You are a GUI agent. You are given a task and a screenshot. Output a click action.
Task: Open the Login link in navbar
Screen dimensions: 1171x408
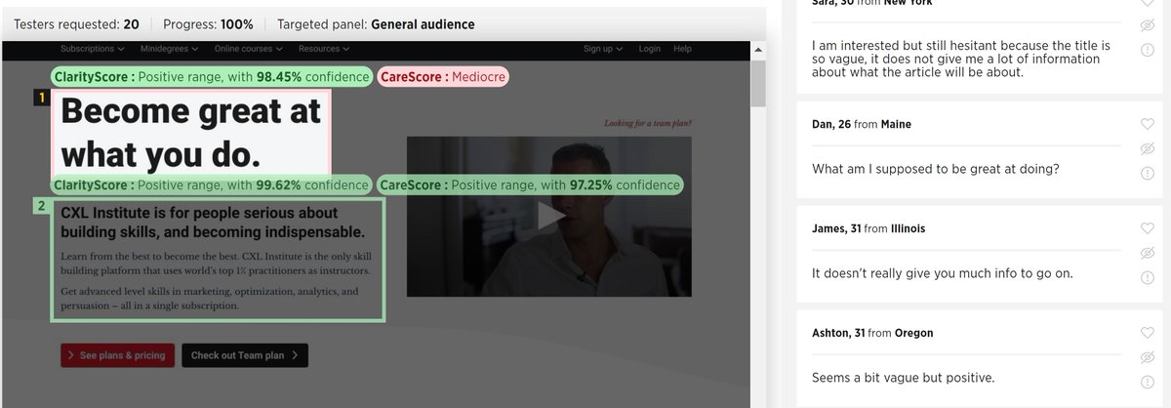(650, 49)
